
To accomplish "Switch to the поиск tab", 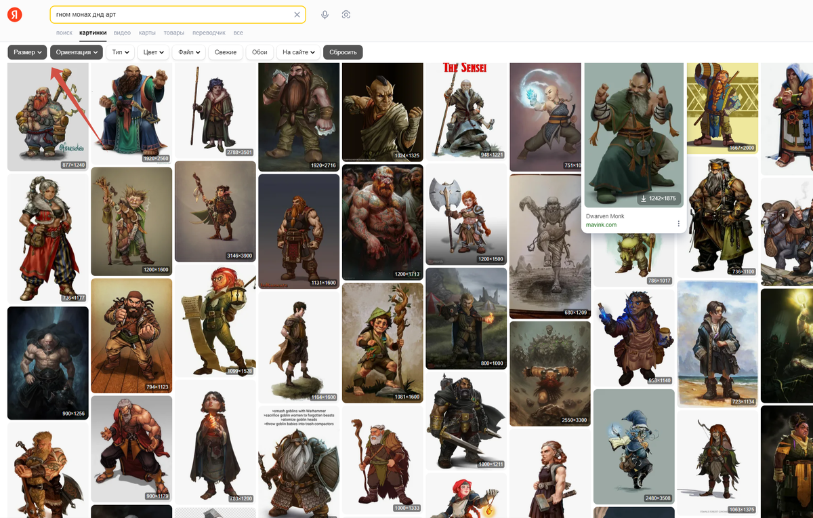I will click(x=64, y=33).
